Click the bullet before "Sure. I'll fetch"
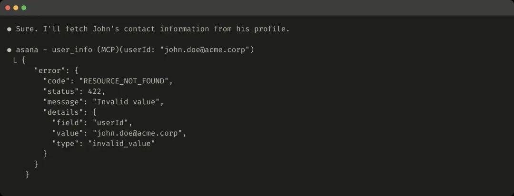This screenshot has width=514, height=196. 9,29
